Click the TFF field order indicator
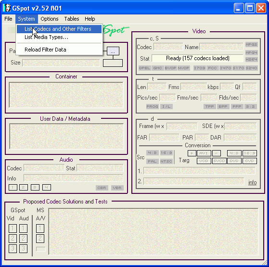 point(209,107)
